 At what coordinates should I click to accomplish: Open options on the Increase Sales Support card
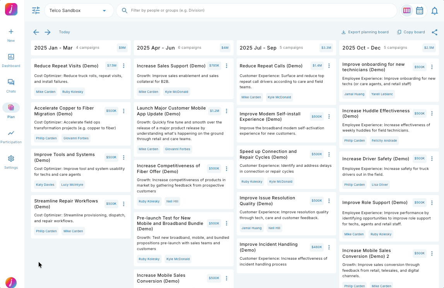pos(226,66)
